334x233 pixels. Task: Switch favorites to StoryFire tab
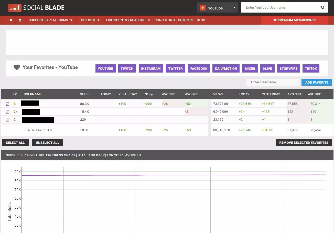pyautogui.click(x=288, y=68)
